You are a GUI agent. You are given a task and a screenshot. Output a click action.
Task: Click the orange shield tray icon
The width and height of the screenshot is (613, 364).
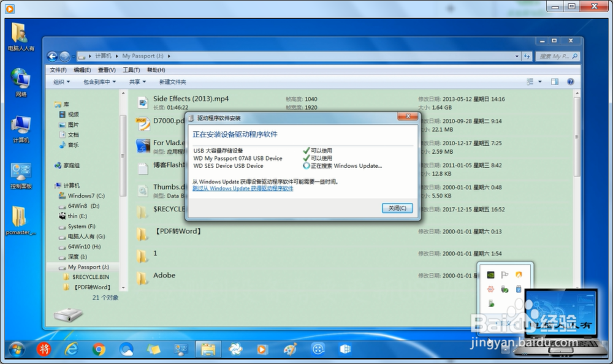click(519, 275)
